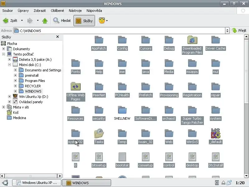Select the Prefetch folder

145,90
